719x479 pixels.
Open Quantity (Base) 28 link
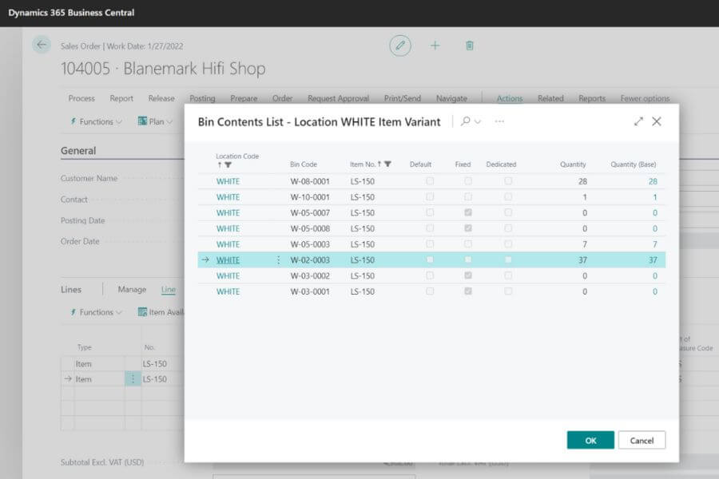(653, 181)
